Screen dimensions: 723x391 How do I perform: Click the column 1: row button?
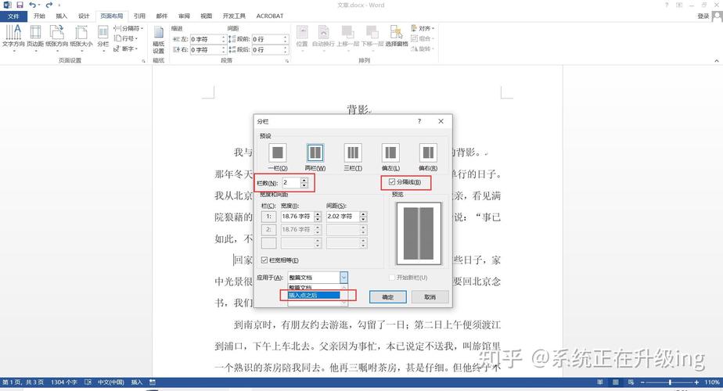click(269, 217)
